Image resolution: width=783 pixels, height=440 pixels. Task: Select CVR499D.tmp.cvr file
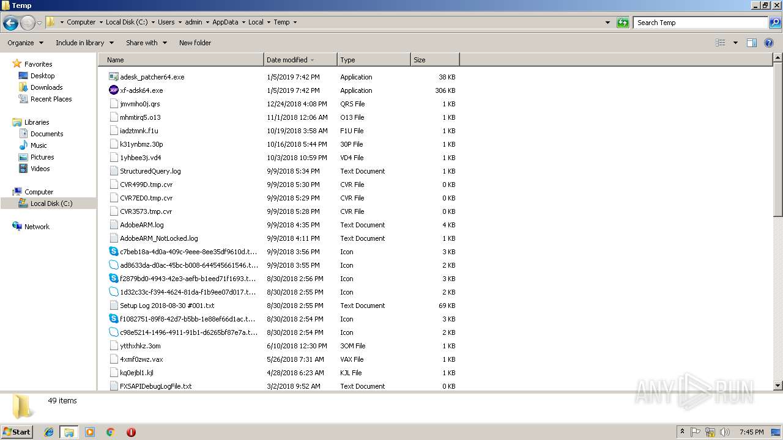pyautogui.click(x=146, y=185)
